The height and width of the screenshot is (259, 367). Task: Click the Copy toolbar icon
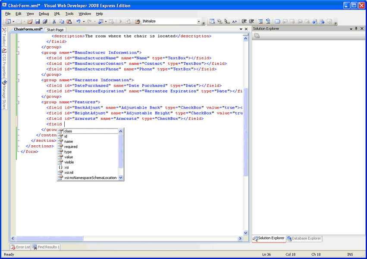(x=62, y=21)
